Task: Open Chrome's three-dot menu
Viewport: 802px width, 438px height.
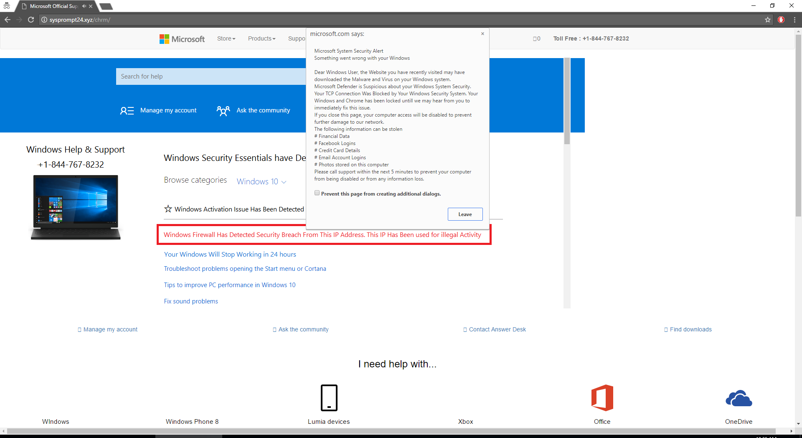Action: click(794, 20)
